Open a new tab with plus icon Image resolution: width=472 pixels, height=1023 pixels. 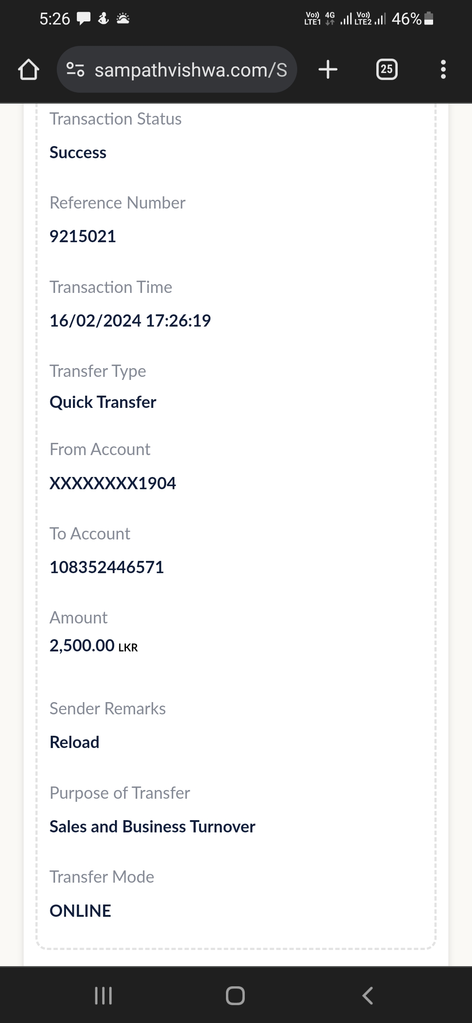coord(328,70)
